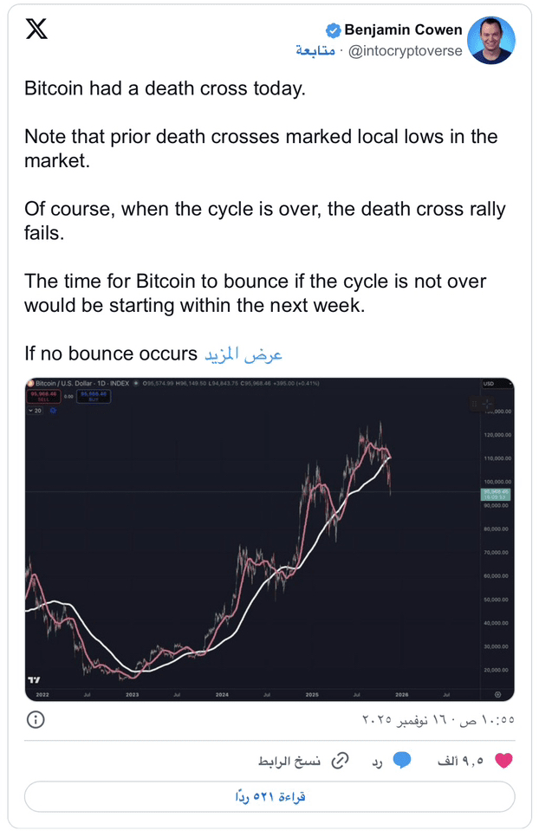Viewport: 539px width, 837px height.
Task: Open the USD currency selector on chart
Action: click(x=489, y=383)
